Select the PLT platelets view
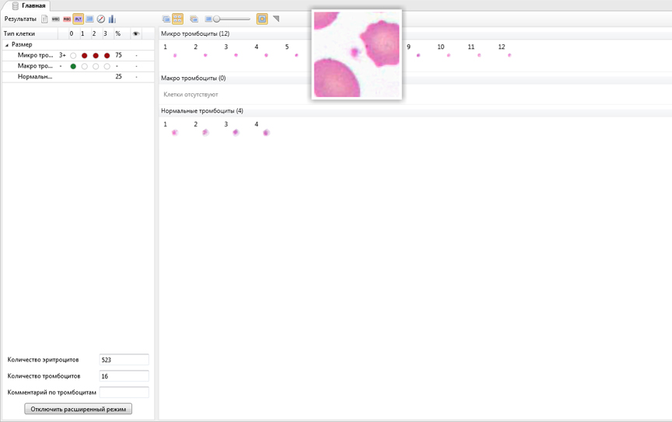Screen dimensions: 672x422 [x=78, y=19]
